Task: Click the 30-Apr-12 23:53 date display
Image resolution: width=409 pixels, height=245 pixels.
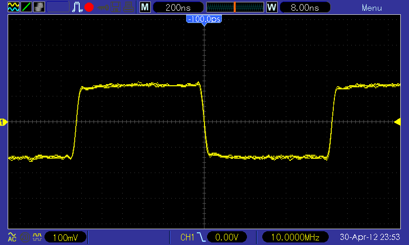Action: [x=370, y=237]
